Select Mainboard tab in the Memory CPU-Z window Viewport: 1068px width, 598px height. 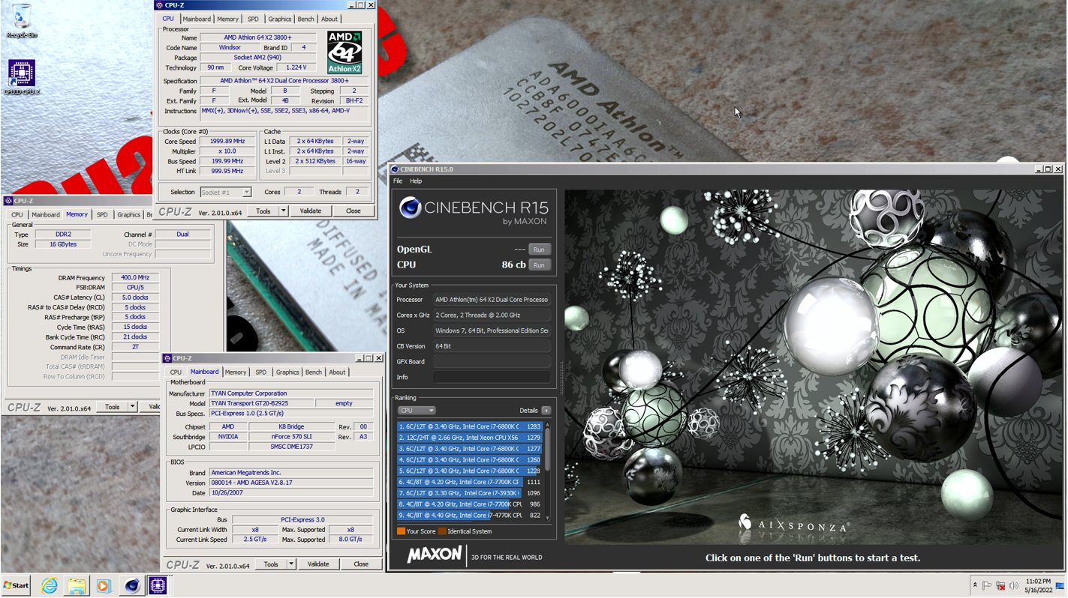click(x=45, y=215)
